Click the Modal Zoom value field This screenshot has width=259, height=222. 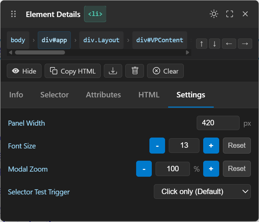pos(173,169)
